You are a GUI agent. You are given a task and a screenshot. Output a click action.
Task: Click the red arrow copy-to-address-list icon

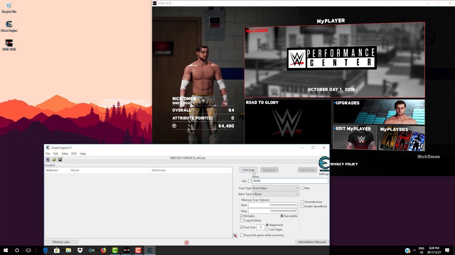(x=235, y=236)
